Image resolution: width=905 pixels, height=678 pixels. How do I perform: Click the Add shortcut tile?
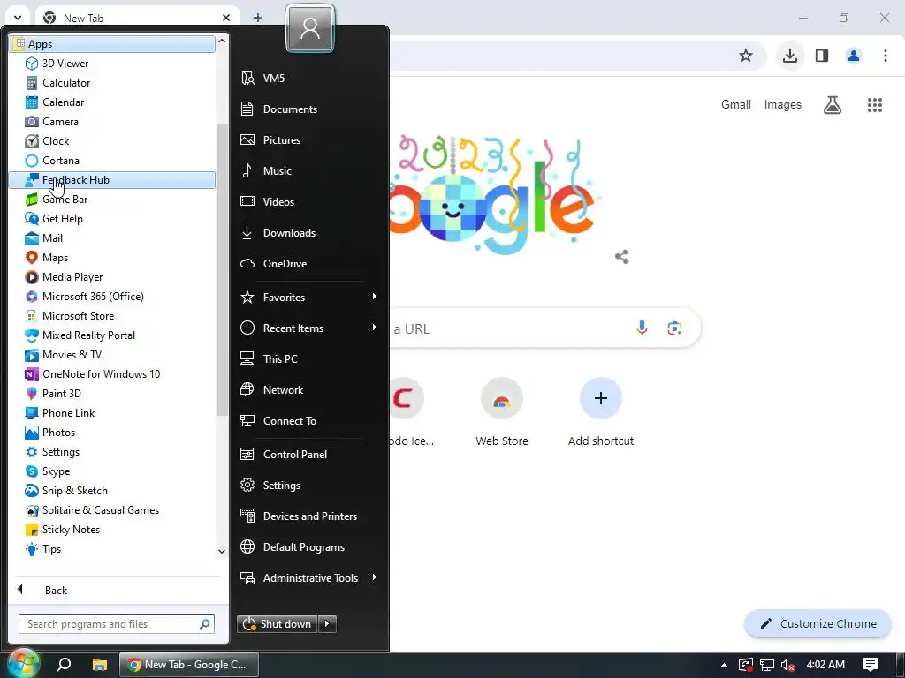tap(600, 412)
